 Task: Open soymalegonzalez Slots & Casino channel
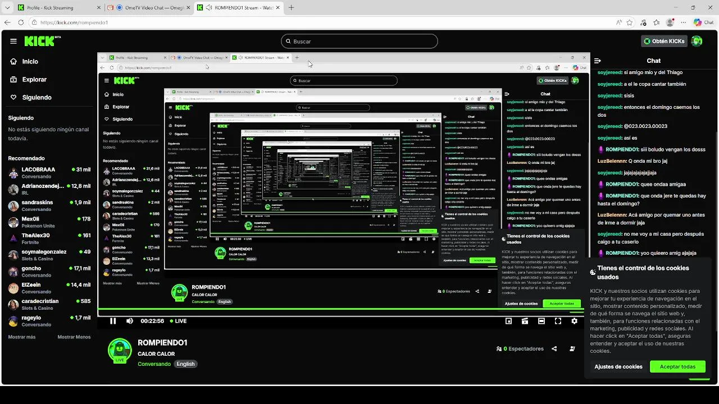click(49, 255)
